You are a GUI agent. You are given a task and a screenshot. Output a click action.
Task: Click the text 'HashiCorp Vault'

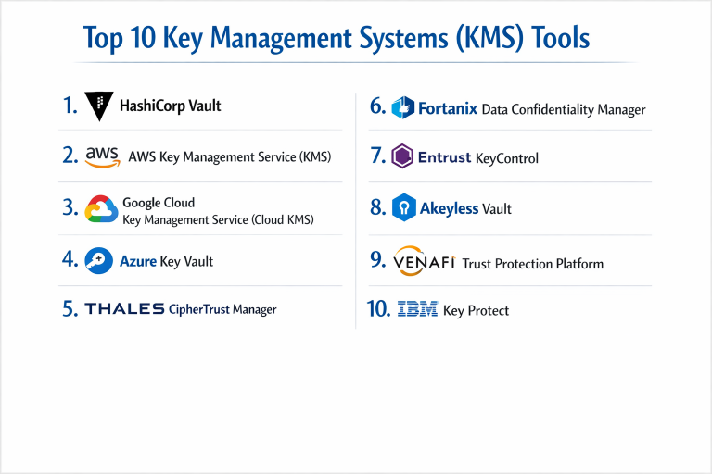171,106
